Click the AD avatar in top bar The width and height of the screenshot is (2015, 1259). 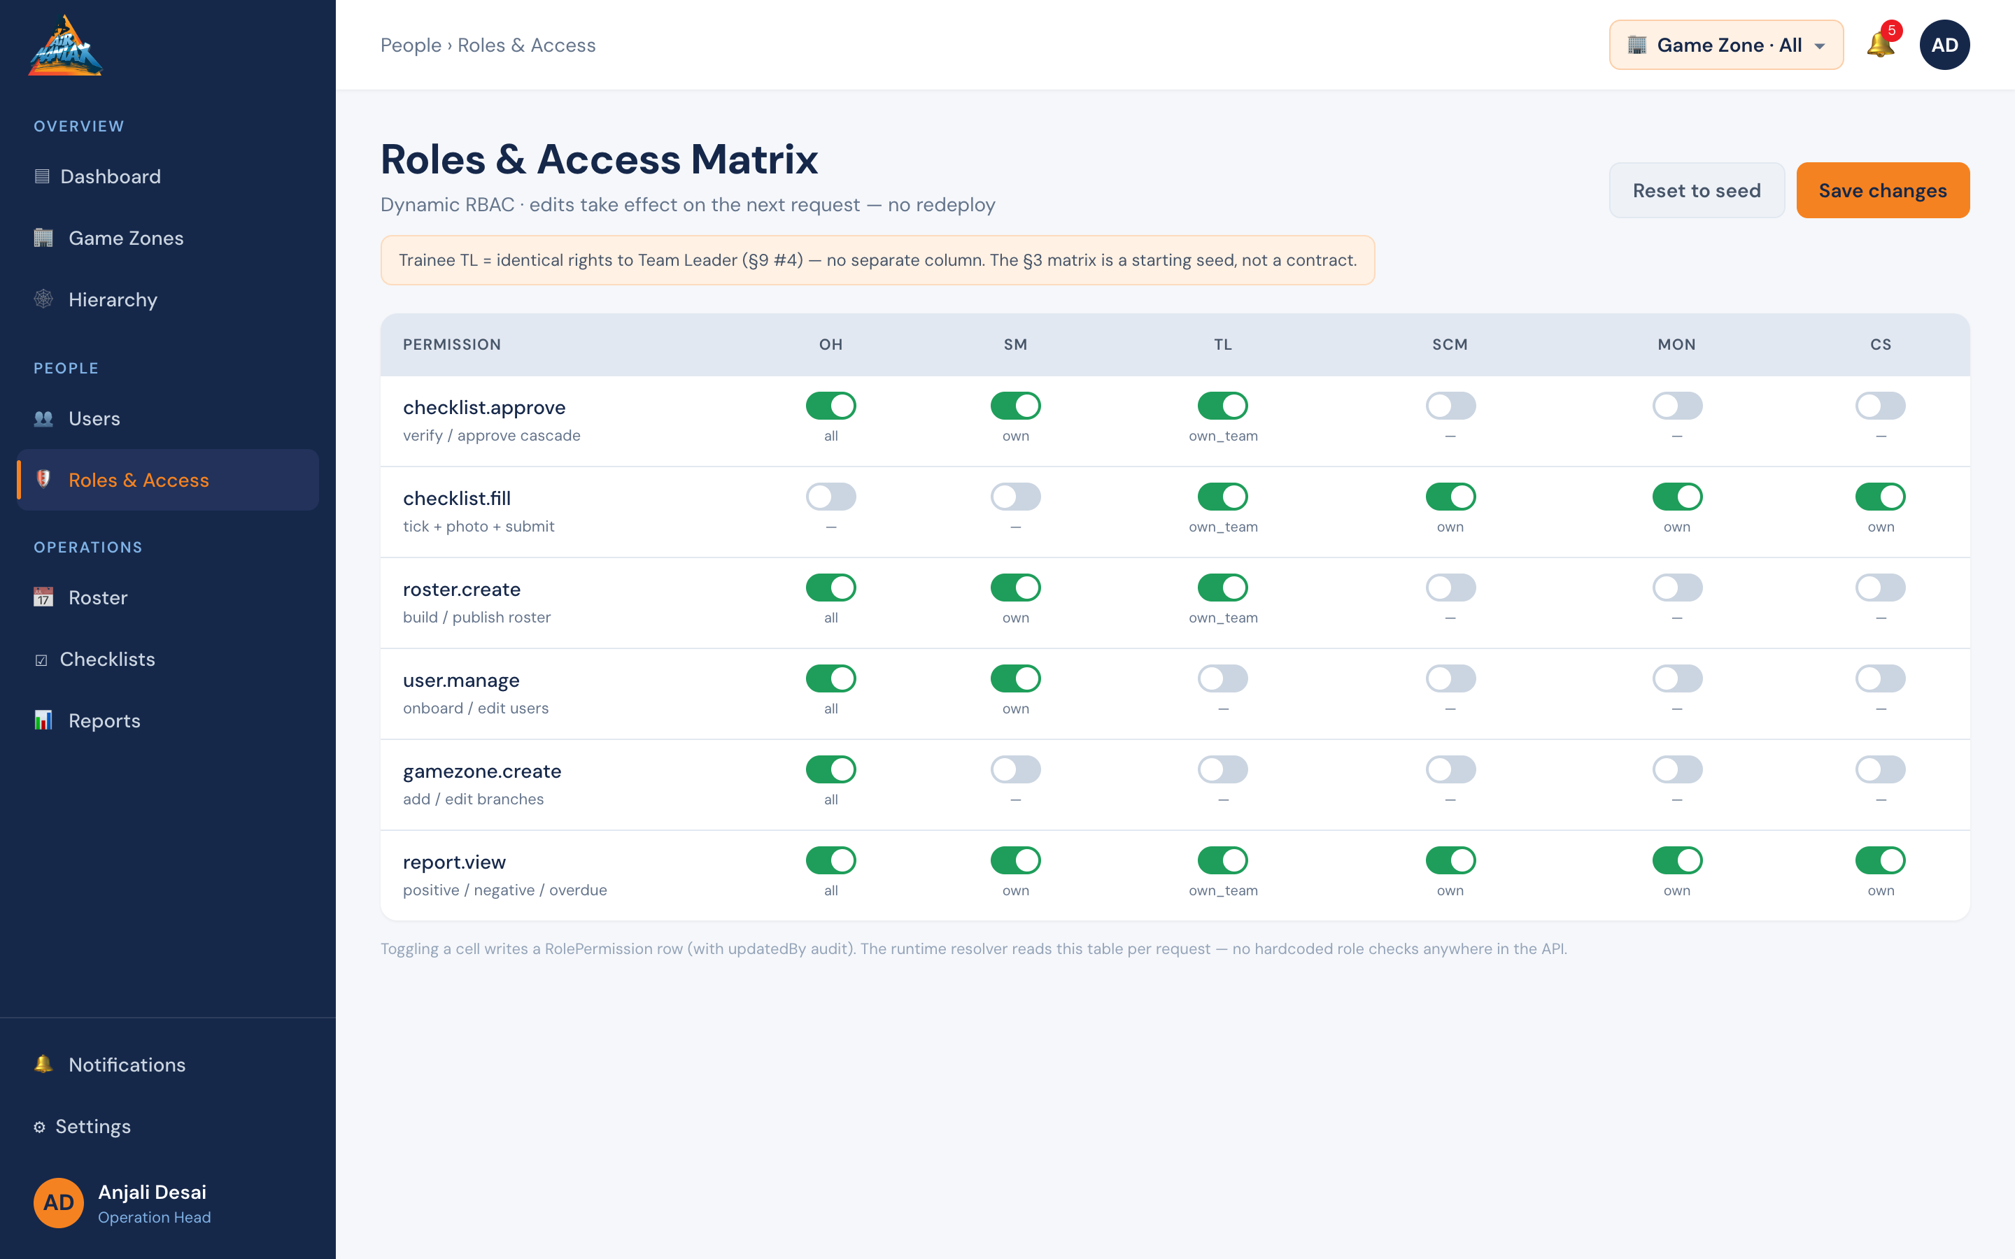(1944, 45)
